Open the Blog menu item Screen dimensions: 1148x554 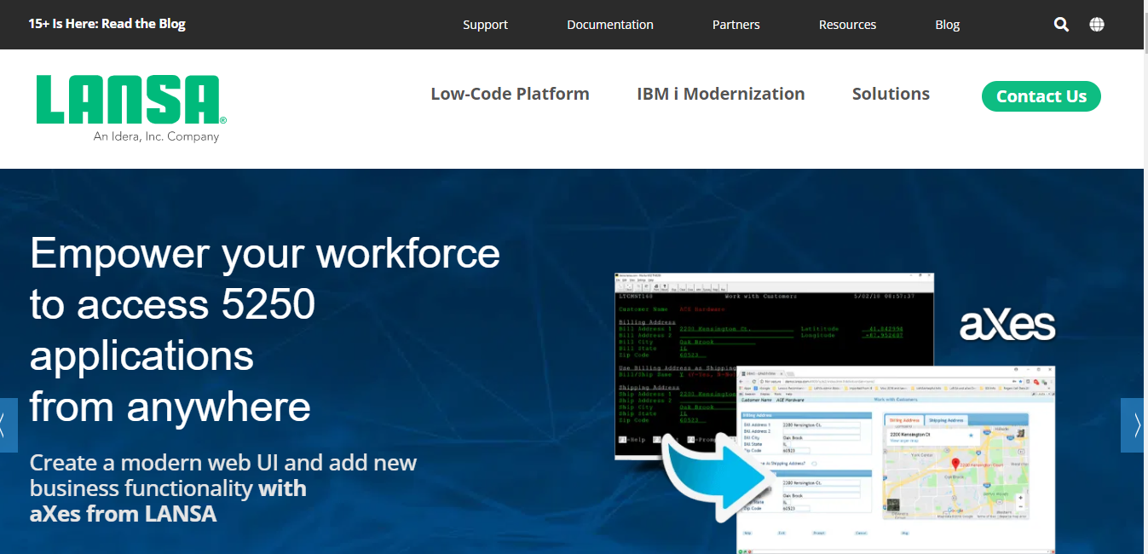(948, 25)
